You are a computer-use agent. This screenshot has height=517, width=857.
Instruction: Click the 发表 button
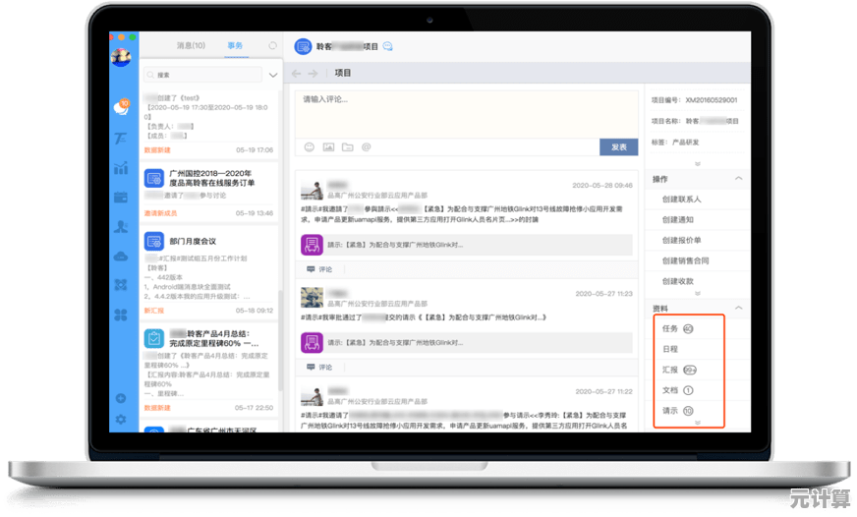(618, 147)
